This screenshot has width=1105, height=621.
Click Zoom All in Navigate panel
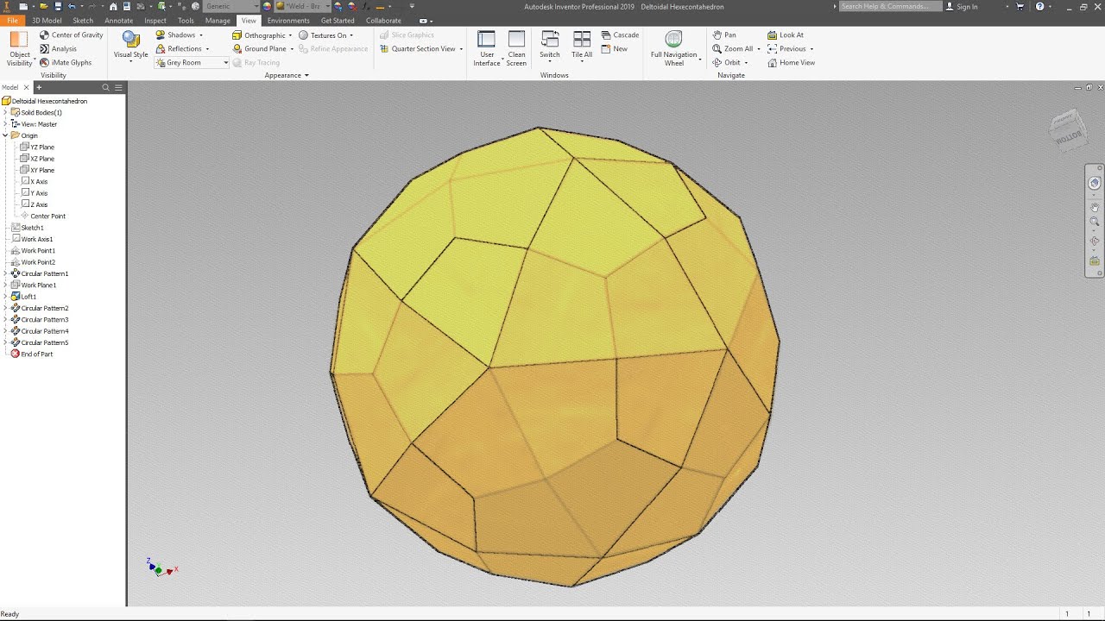(x=732, y=49)
